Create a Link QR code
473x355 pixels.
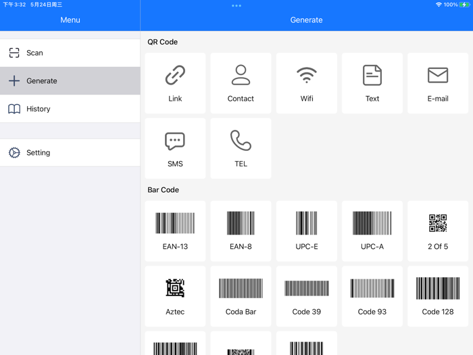click(x=175, y=83)
